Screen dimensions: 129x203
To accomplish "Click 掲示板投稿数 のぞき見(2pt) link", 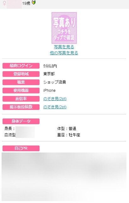I will point(55,107).
